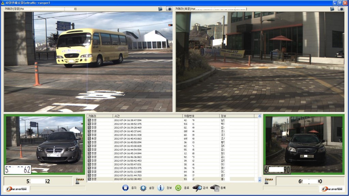Click the snapshot camera icon on the 정문 panel
The image size is (349, 196).
(169, 9)
